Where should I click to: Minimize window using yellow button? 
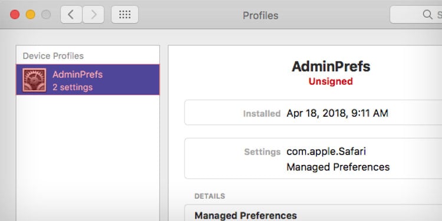click(x=31, y=14)
